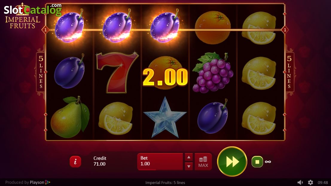Viewport: 331px width, 186px height.
Task: Click the blue star scatter symbol
Action: [x=165, y=118]
